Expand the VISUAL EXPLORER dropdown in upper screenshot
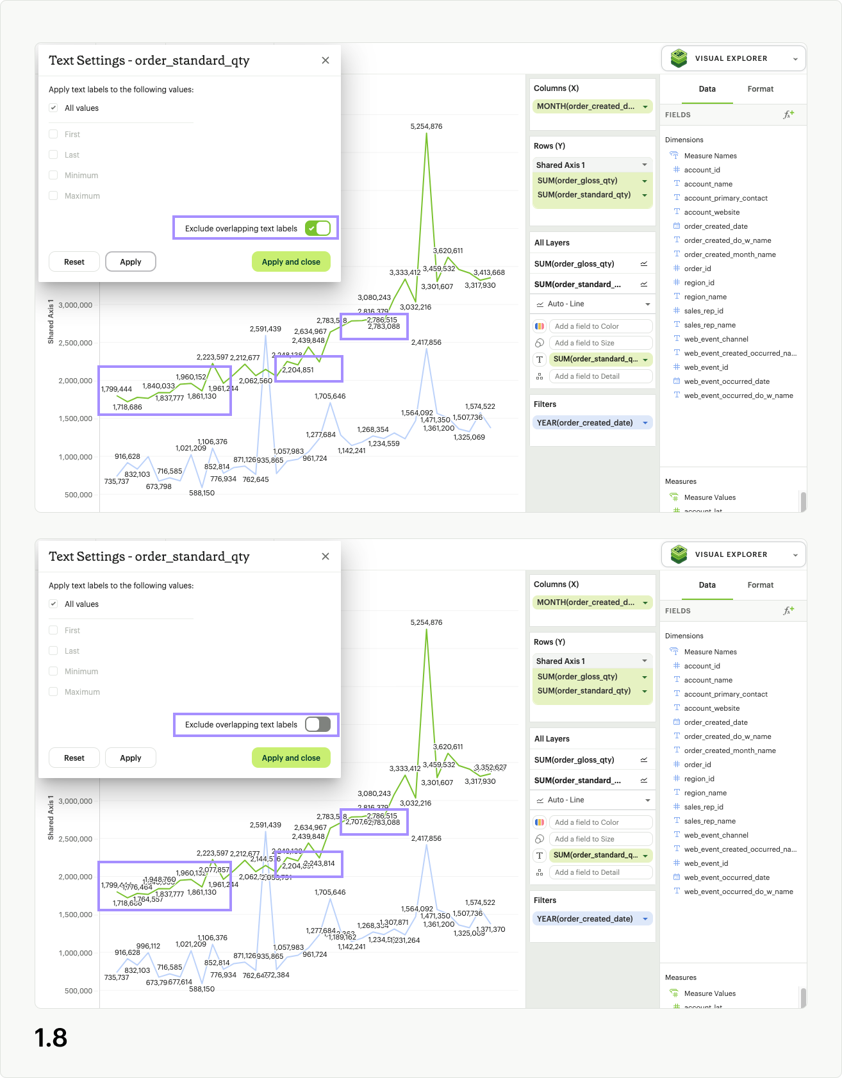Screen dimensions: 842x1078 tap(795, 59)
